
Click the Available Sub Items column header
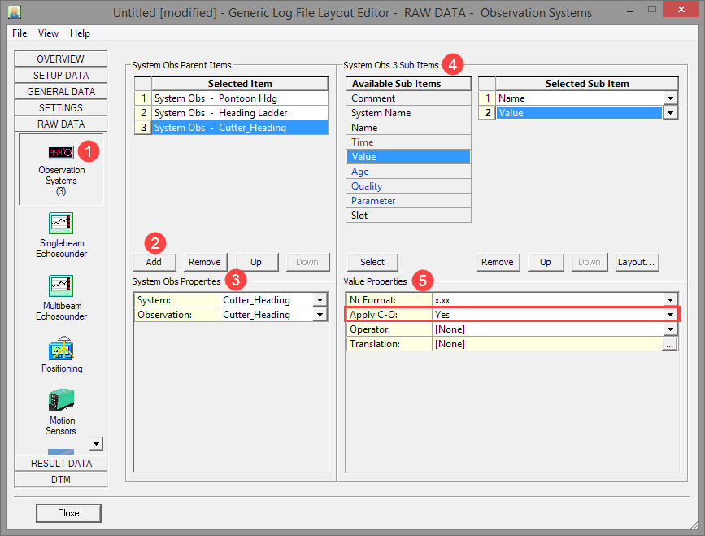point(408,84)
